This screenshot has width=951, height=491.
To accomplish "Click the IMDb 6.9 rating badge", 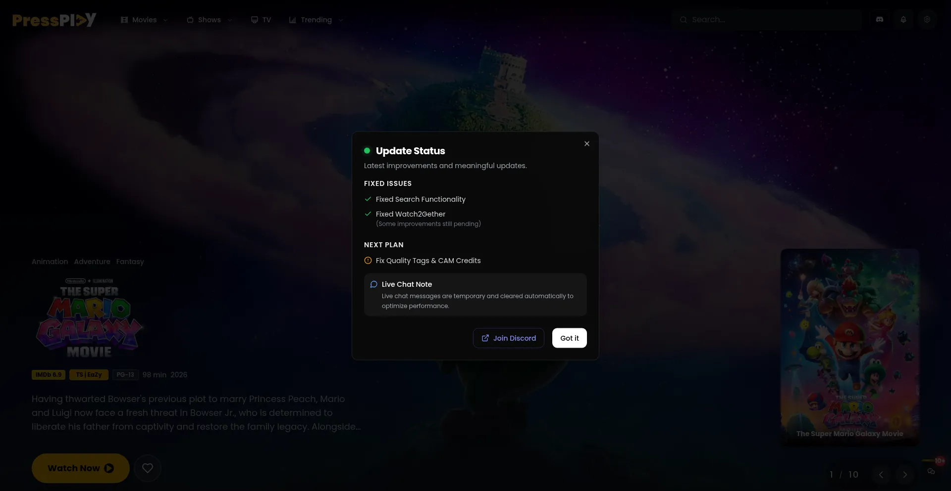I will (49, 375).
